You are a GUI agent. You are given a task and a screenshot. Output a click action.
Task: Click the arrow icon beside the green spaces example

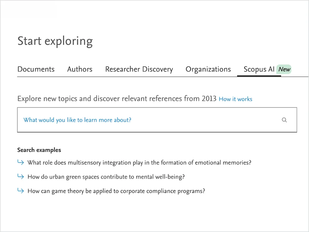(20, 177)
